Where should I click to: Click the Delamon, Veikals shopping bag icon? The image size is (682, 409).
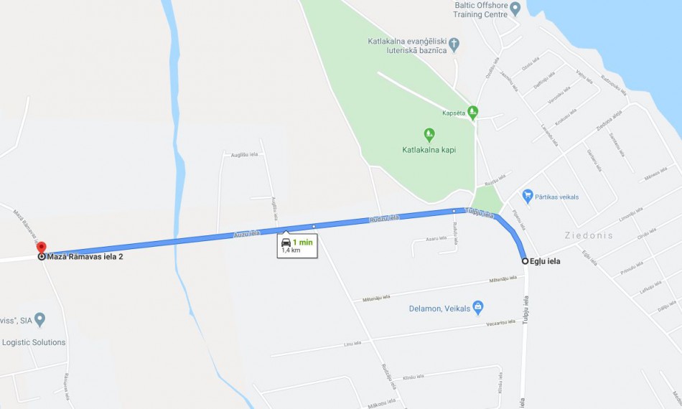(478, 308)
